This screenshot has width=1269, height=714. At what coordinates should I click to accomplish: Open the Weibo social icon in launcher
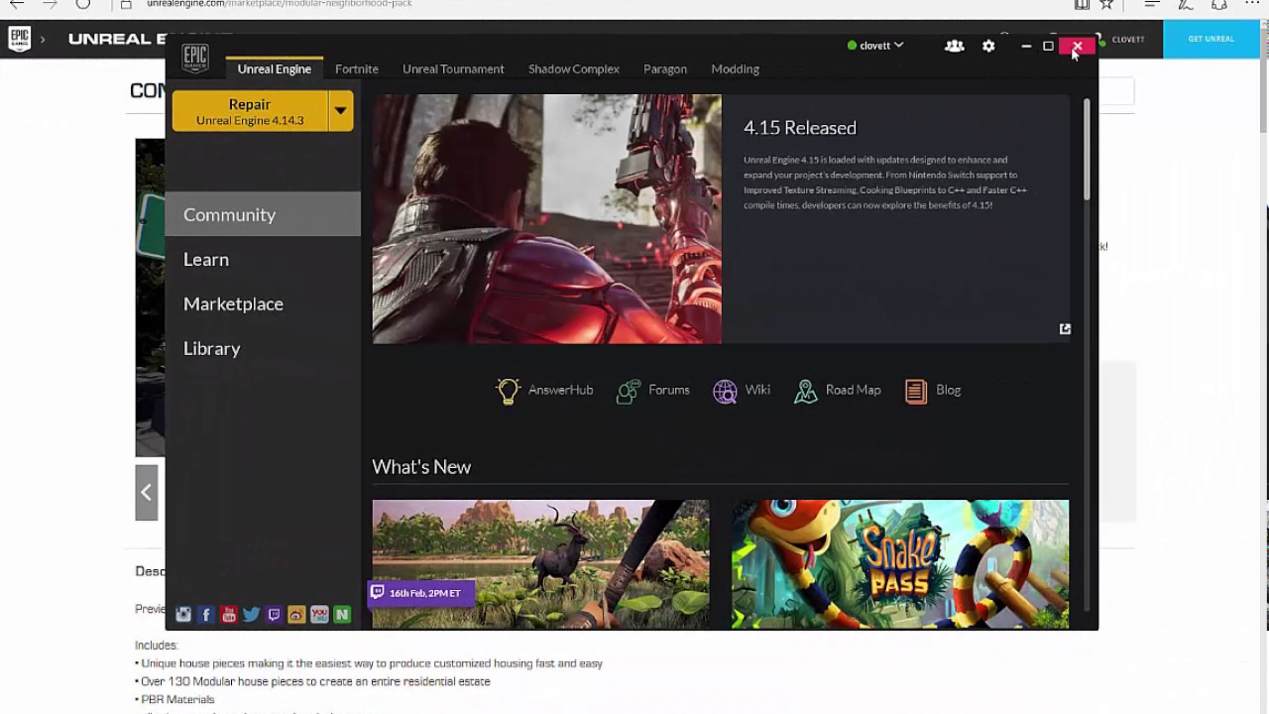coord(296,615)
